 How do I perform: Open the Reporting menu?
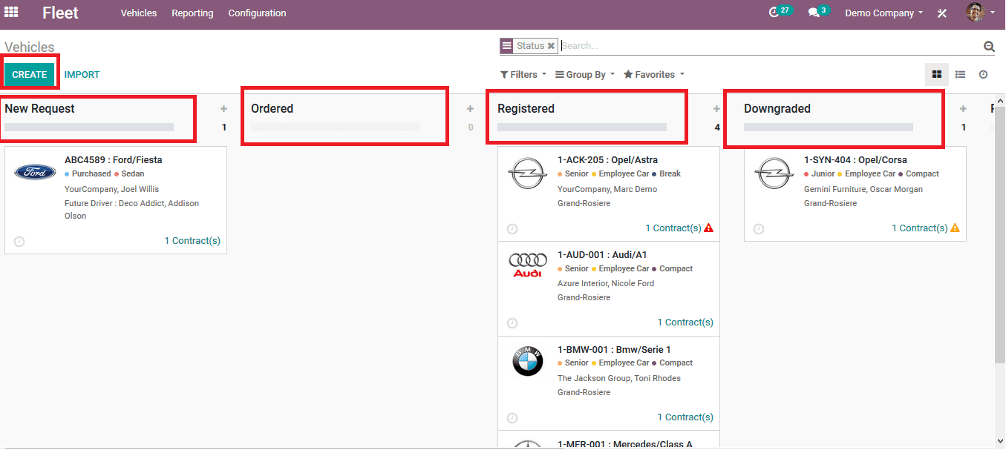tap(192, 13)
